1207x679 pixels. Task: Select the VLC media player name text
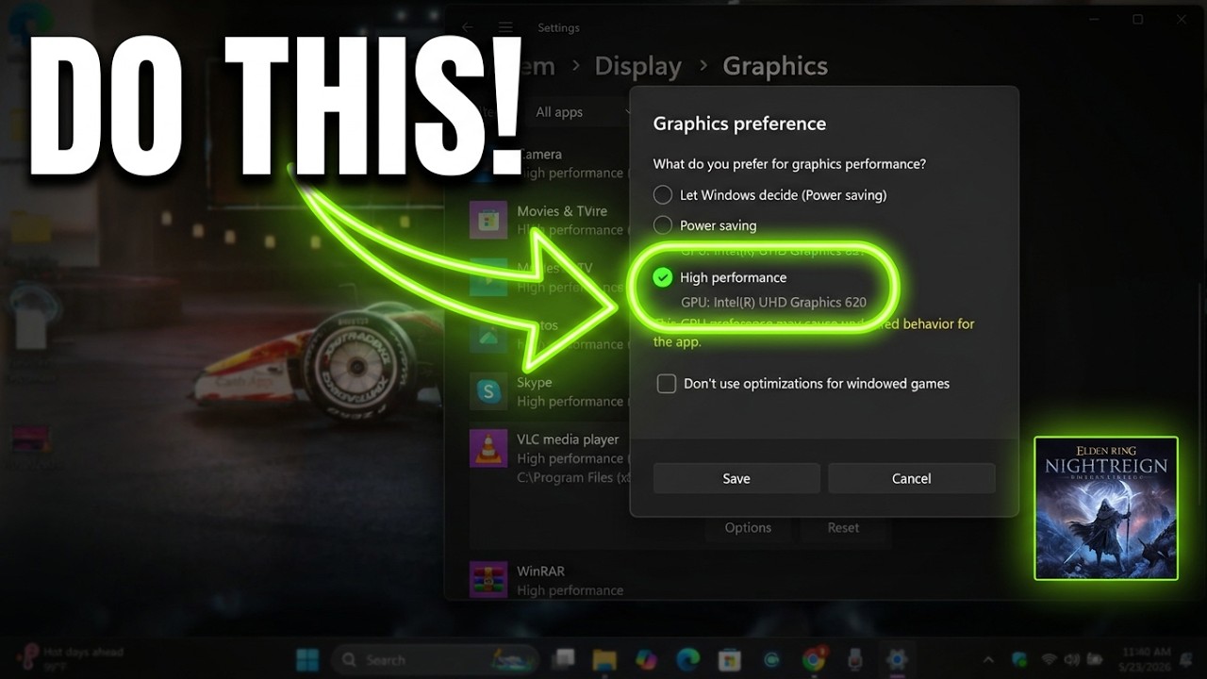tap(568, 439)
